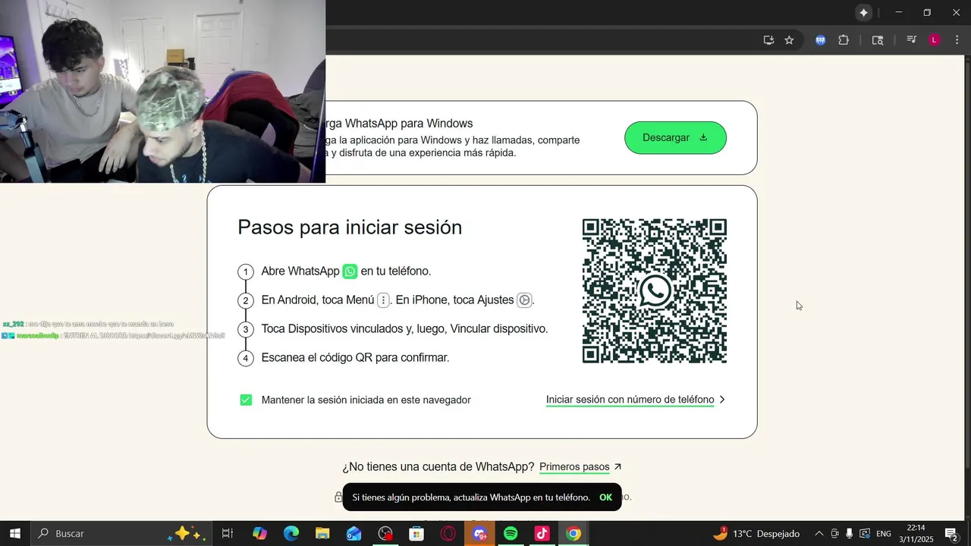Click the Pasos para iniciar sesión heading
The image size is (971, 546).
click(x=350, y=227)
